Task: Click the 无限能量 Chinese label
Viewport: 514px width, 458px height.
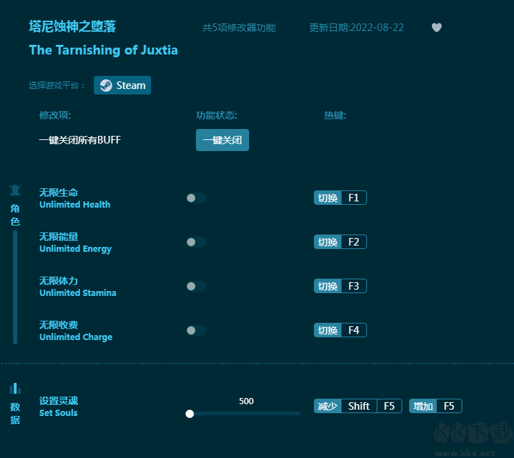Action: (x=59, y=237)
